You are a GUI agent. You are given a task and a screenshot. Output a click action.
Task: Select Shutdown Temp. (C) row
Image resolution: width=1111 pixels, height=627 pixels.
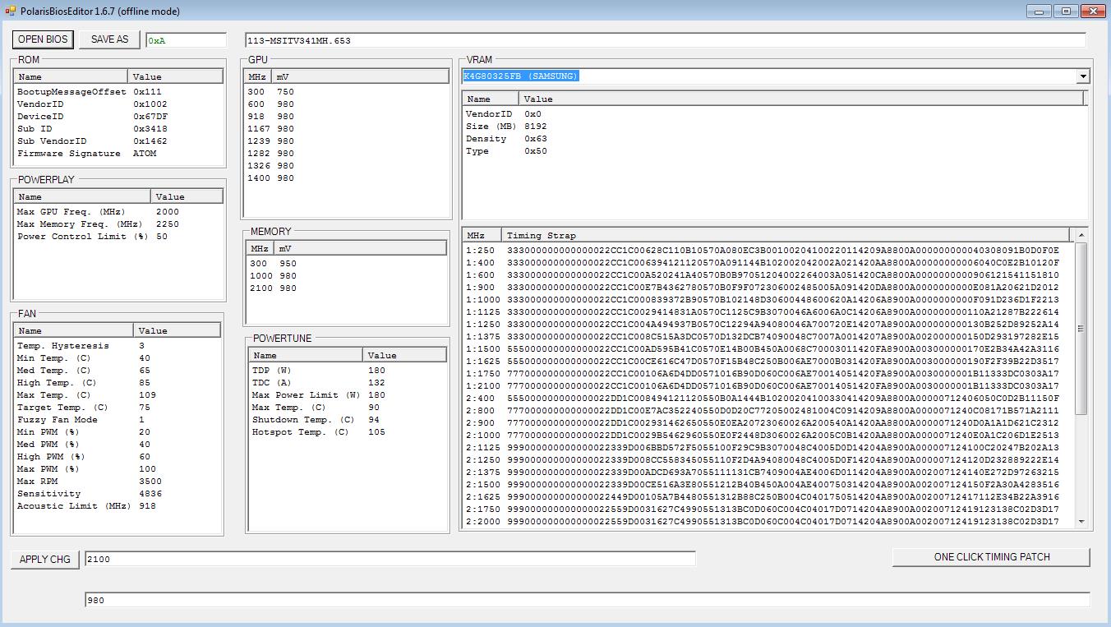348,420
